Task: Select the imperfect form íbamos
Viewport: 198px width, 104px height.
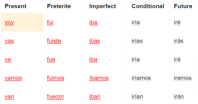Action: tap(99, 78)
